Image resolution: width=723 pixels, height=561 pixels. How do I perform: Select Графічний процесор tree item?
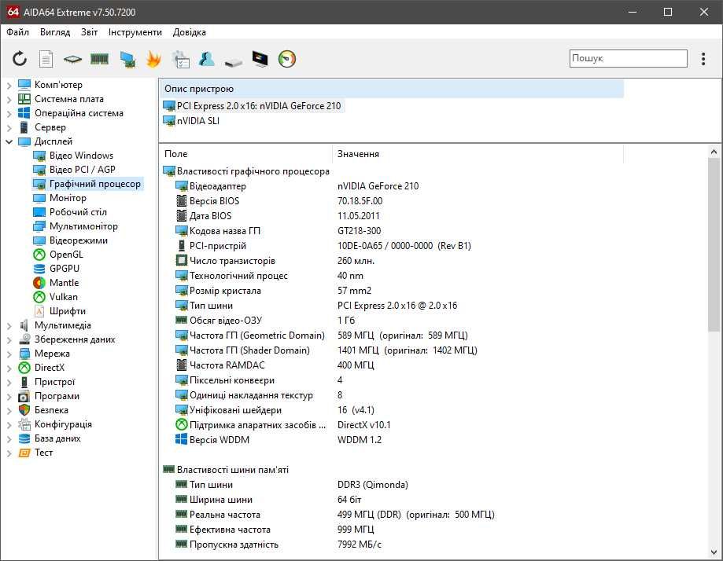coord(94,184)
